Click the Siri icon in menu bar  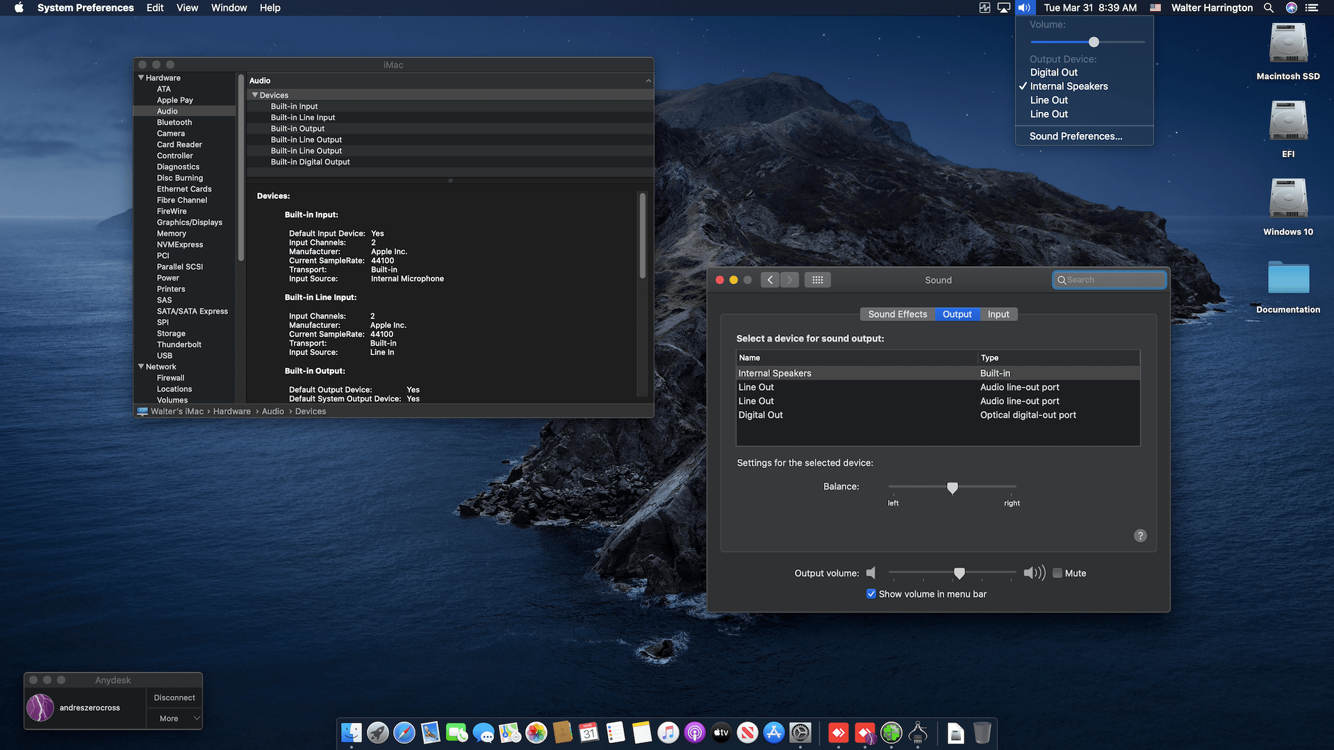[x=1292, y=8]
